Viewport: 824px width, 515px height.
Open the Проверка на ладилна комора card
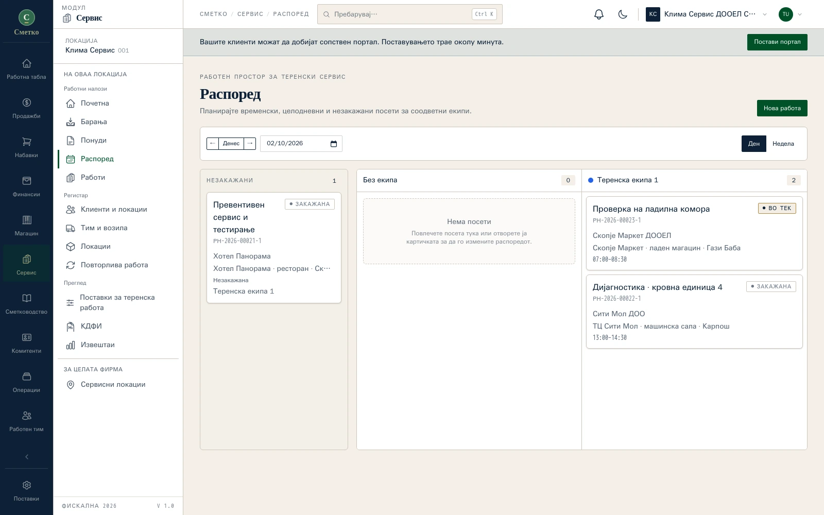pos(694,233)
